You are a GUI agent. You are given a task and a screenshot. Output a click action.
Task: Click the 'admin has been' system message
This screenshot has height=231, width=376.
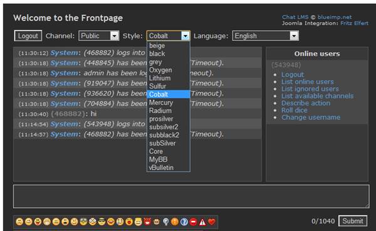pos(138,73)
